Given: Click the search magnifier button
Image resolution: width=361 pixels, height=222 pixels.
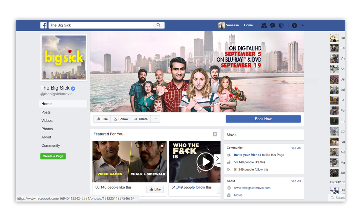Looking at the screenshot, I should tap(159, 25).
